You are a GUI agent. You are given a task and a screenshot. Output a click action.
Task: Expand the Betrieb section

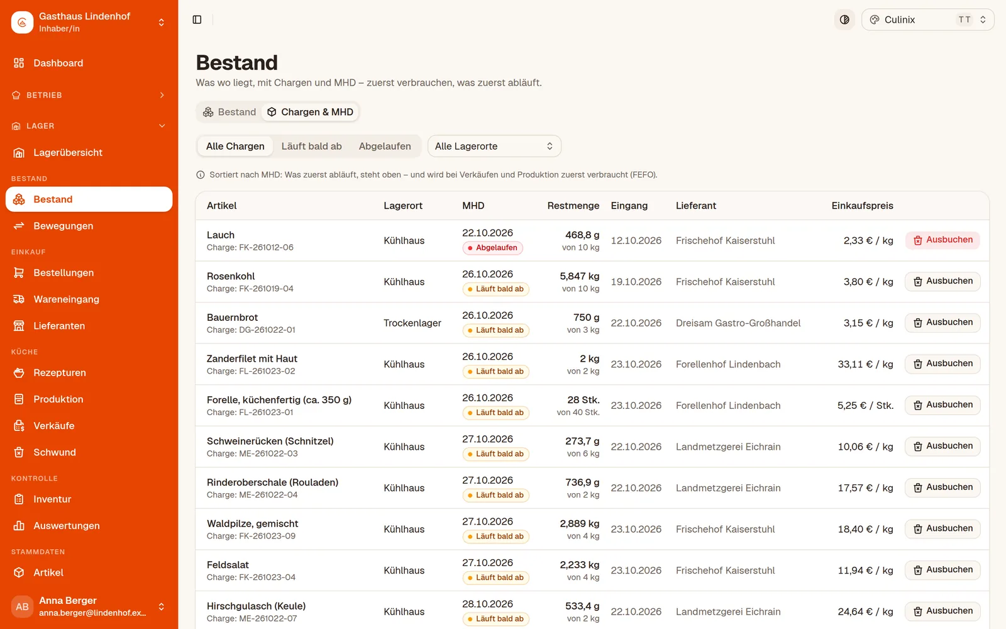89,95
